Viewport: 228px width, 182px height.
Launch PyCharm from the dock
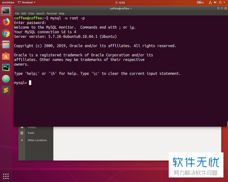coord(6,67)
